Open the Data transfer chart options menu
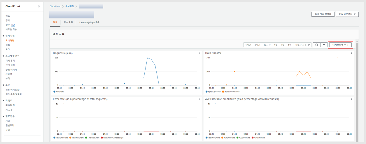 (351, 53)
